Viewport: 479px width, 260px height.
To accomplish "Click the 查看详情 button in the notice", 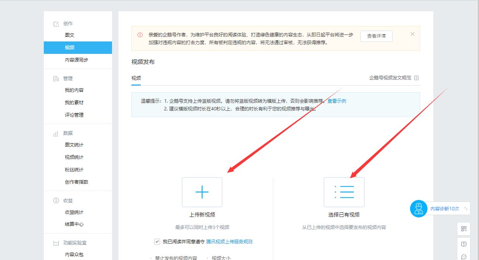I will click(376, 36).
